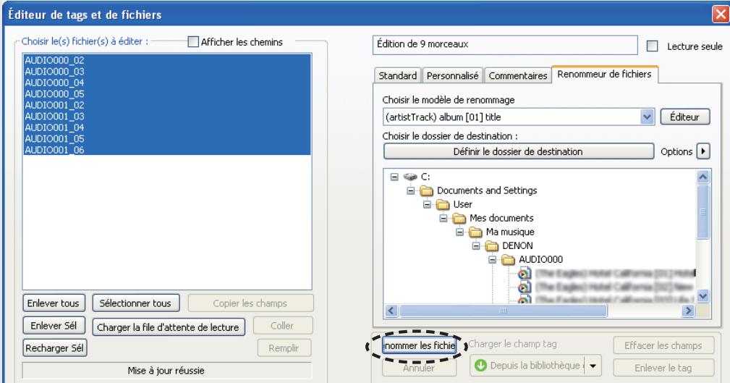The image size is (730, 383).
Task: Switch to the Standard tab
Action: [398, 75]
